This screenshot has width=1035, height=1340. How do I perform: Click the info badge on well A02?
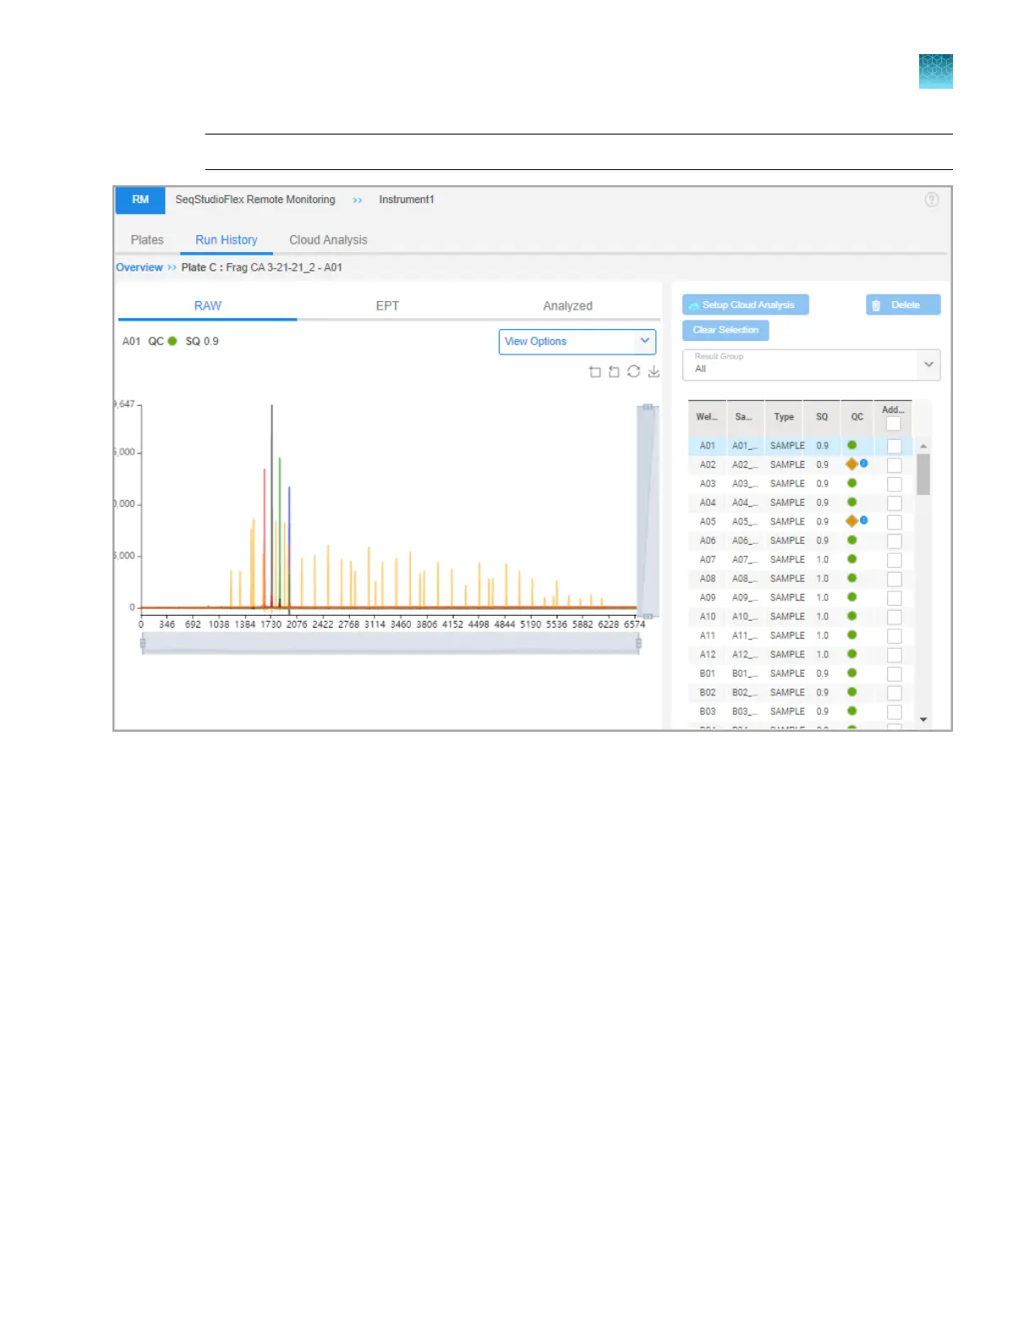tap(864, 464)
